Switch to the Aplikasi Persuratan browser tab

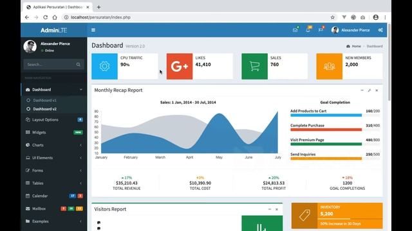tap(58, 7)
